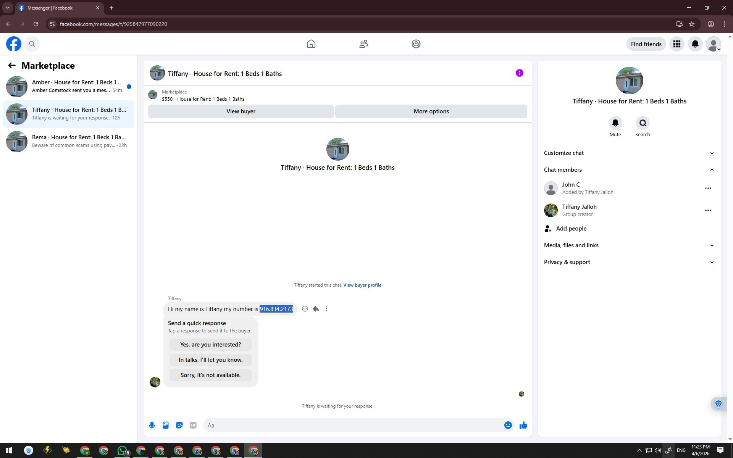733x458 pixels.
Task: Open Windows notification center
Action: pos(720,450)
